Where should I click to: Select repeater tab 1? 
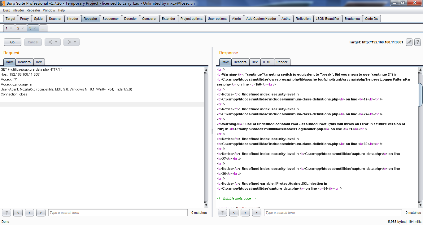tap(7, 28)
